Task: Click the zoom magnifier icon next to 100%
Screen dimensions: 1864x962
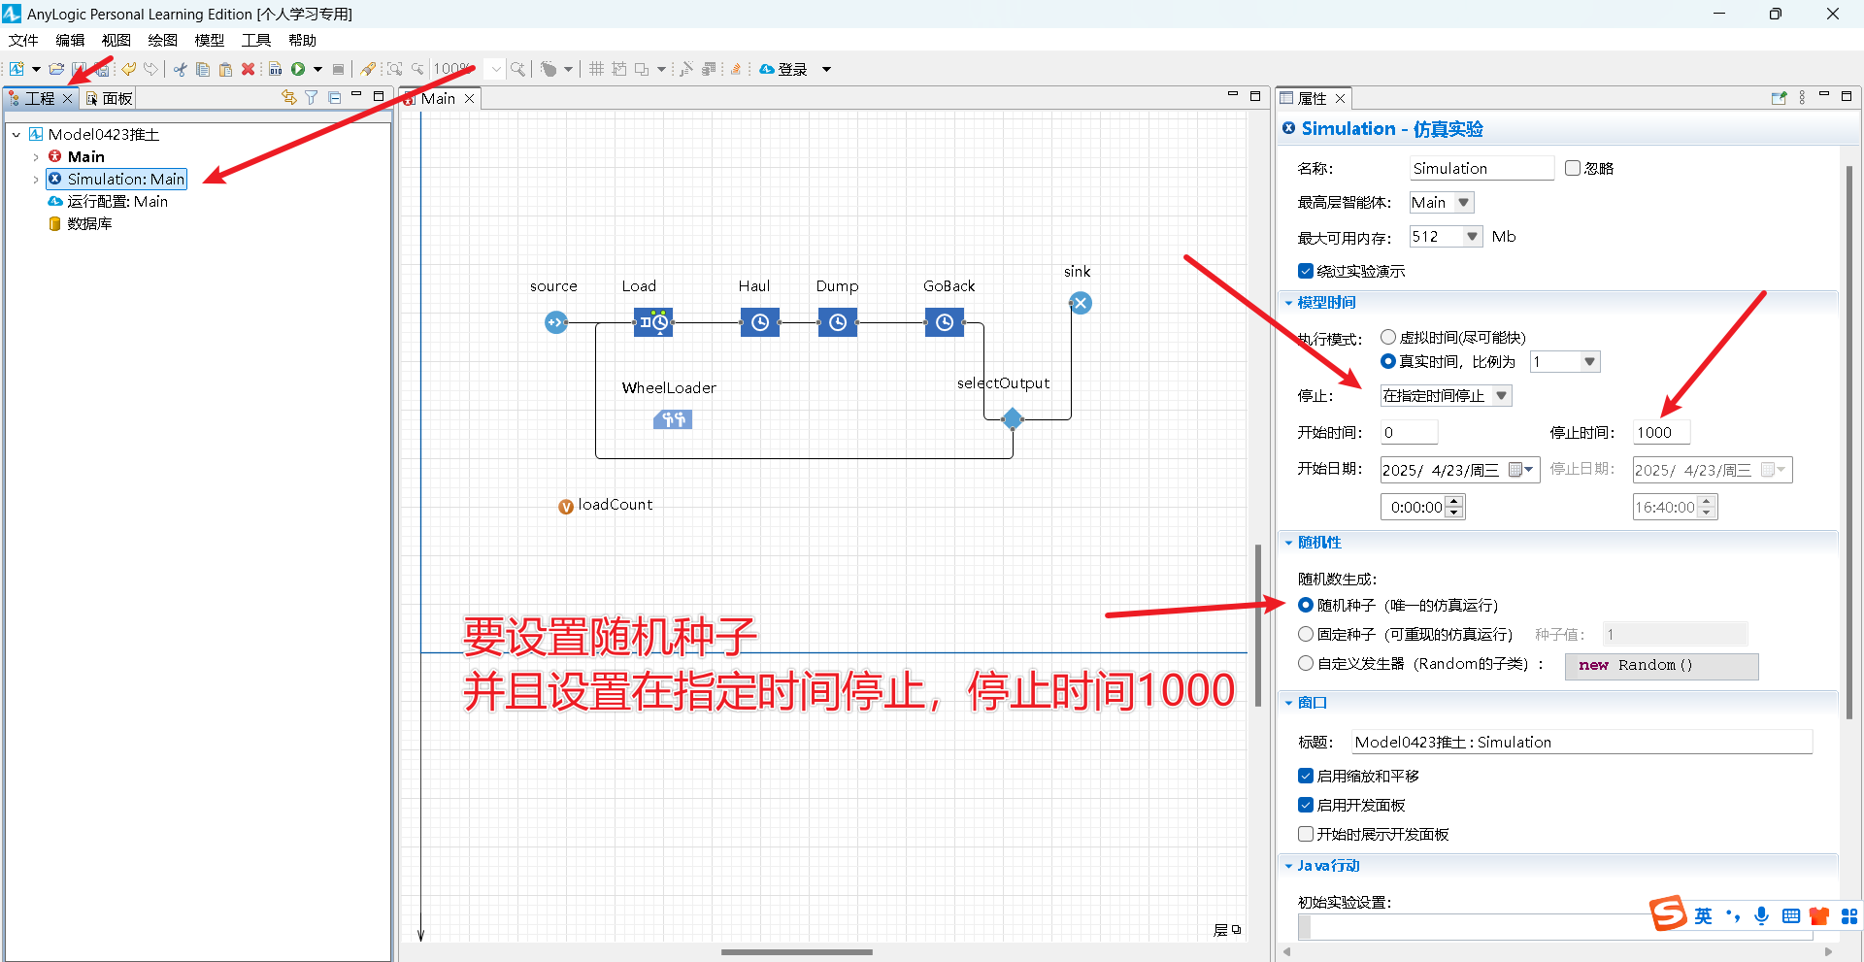Action: pyautogui.click(x=518, y=69)
